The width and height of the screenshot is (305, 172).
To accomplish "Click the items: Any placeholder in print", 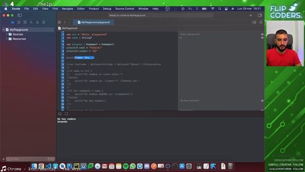I will pos(84,57).
